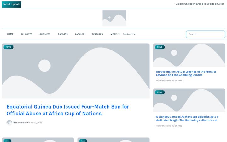Image resolution: width=227 pixels, height=142 pixels.
Task: Click the Jul 22, 2026 date text
Action: pos(36,123)
